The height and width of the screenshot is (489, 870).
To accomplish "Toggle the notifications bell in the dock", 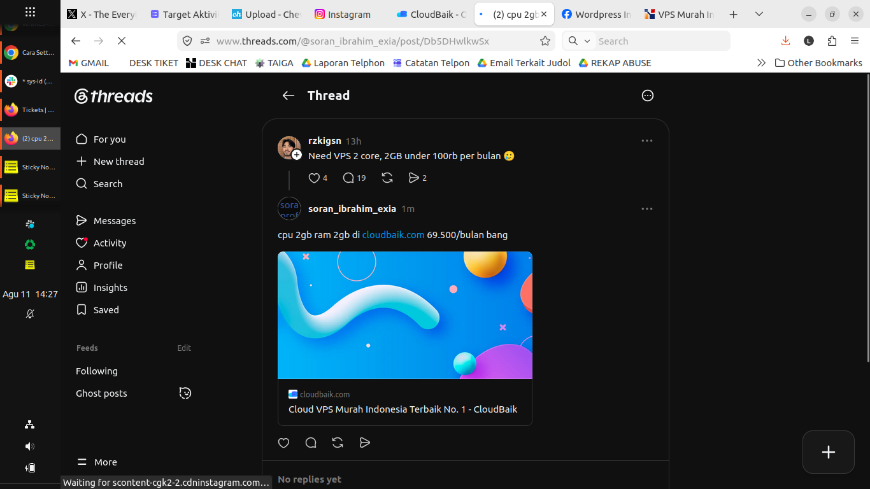I will pyautogui.click(x=30, y=314).
